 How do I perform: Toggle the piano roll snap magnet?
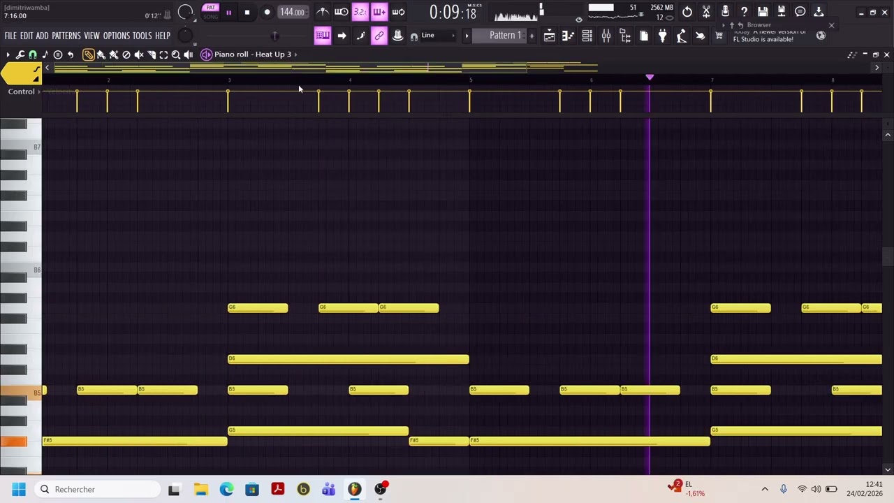[33, 54]
